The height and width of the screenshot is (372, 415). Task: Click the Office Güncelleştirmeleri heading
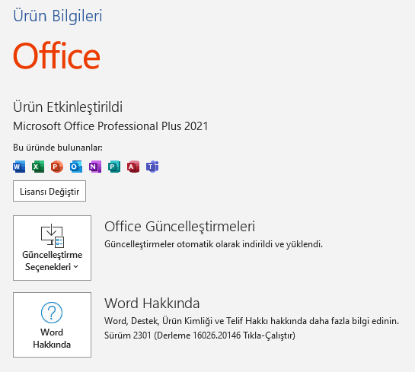point(180,227)
